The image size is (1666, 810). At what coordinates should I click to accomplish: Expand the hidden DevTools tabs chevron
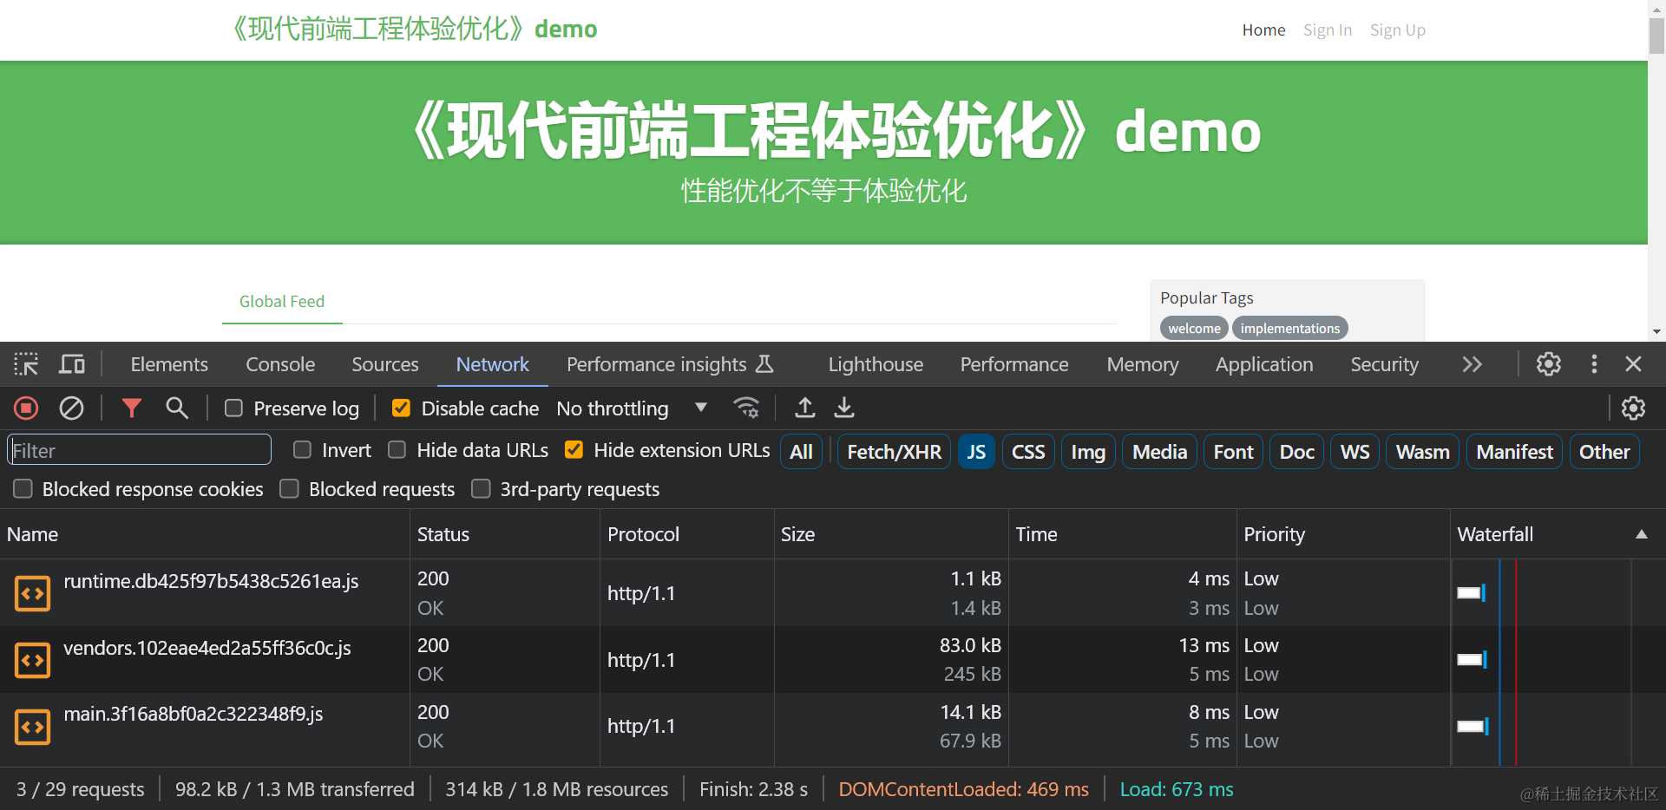(1472, 364)
